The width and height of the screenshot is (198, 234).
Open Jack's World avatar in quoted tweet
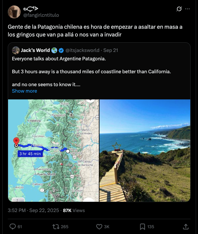pos(16,50)
